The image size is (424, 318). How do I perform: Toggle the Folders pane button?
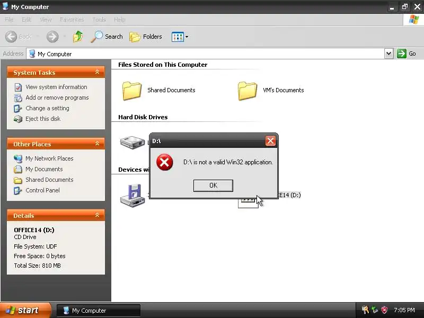(146, 37)
